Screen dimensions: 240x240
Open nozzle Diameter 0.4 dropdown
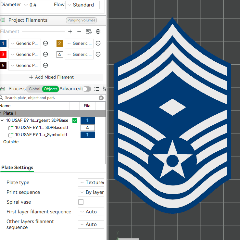[36, 5]
